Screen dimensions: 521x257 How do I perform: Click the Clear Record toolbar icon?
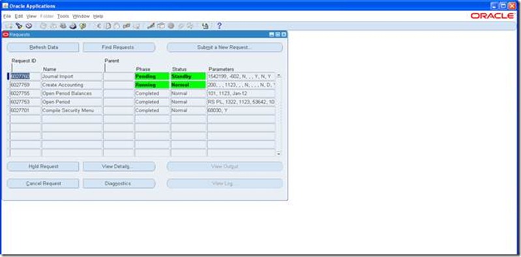pos(127,26)
